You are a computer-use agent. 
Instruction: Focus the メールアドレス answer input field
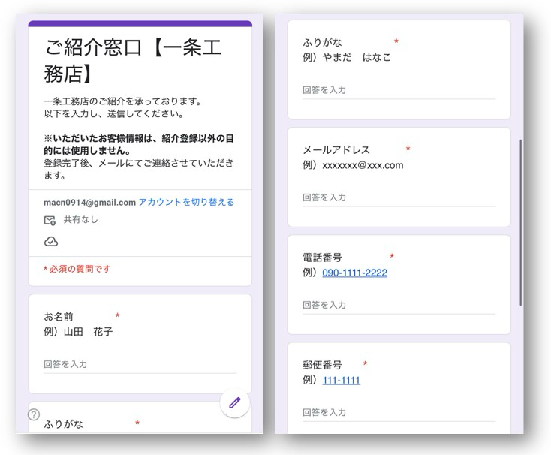[399, 197]
